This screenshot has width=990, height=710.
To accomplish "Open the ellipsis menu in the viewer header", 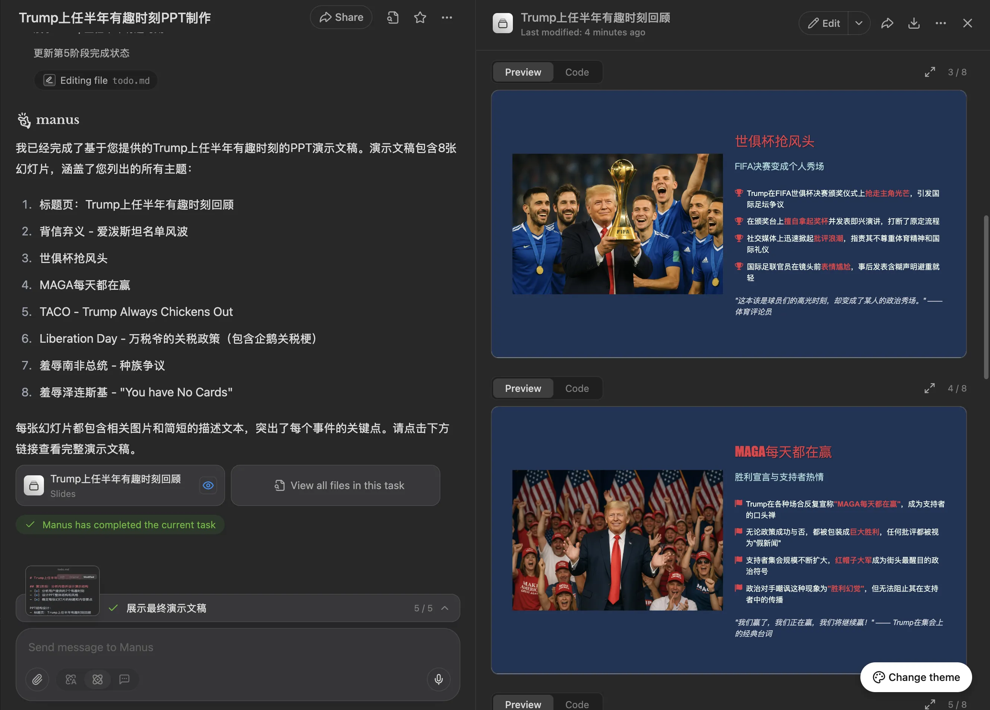I will [941, 23].
